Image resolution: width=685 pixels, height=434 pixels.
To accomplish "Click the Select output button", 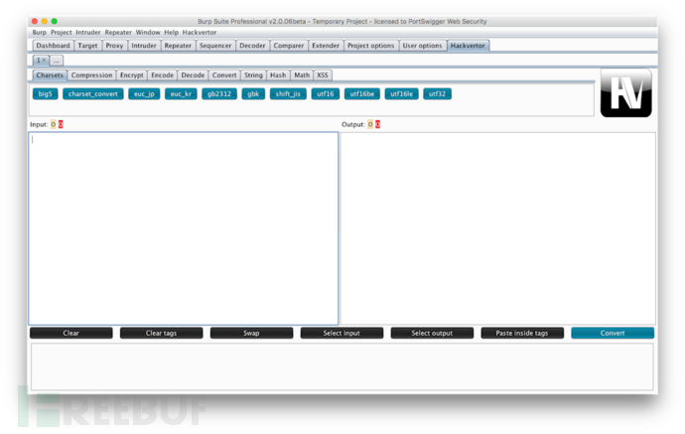I will point(432,333).
